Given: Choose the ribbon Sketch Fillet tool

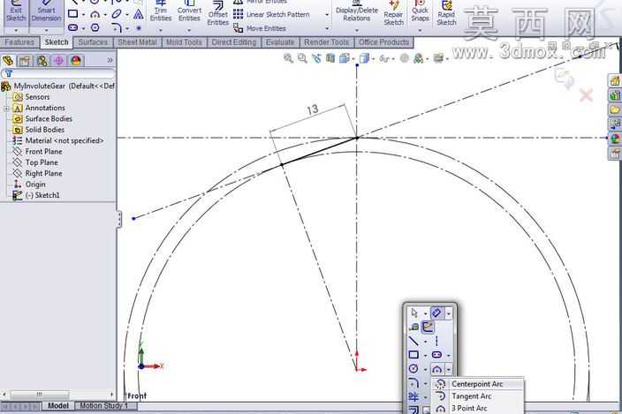Looking at the screenshot, I should click(x=116, y=27).
